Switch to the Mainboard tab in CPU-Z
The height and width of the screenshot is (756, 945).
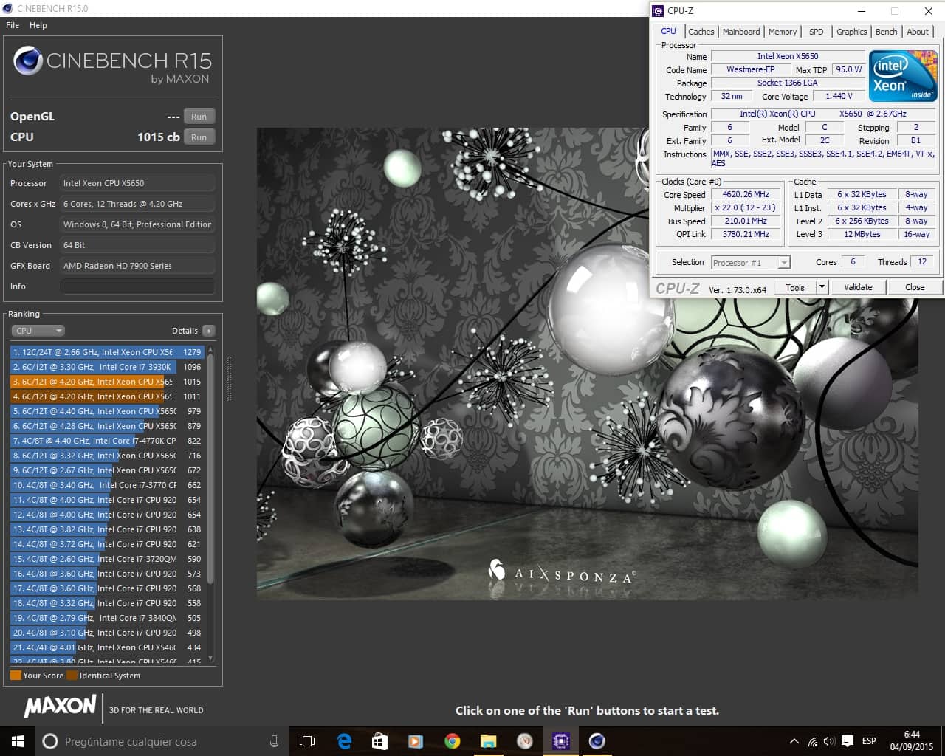tap(740, 32)
